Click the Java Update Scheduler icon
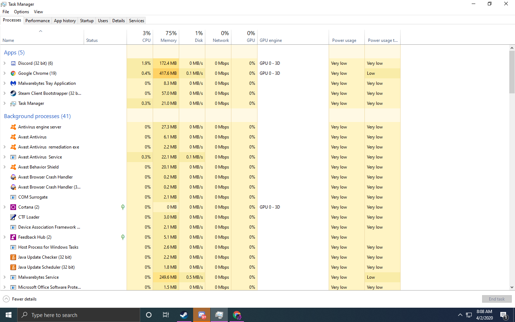This screenshot has width=515, height=322. tap(13, 267)
